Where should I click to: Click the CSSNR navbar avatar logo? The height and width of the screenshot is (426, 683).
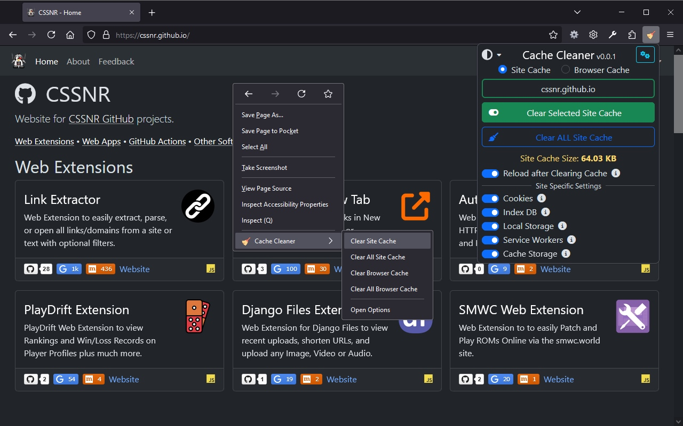click(19, 61)
